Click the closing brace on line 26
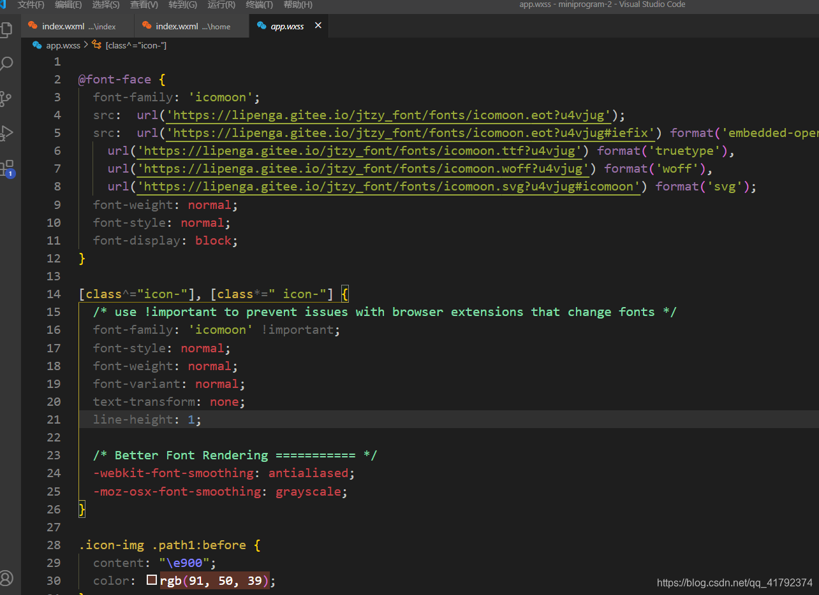Screen dimensions: 819x595 tap(82, 510)
